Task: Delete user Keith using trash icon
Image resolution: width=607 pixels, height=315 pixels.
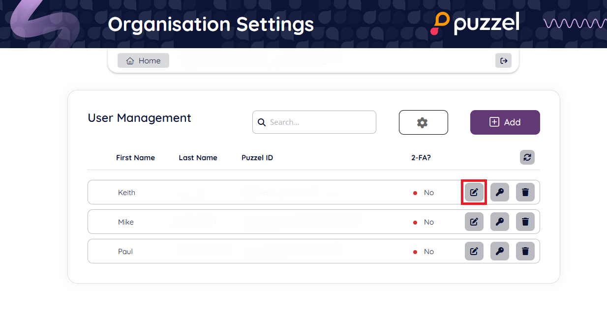Action: [x=525, y=192]
